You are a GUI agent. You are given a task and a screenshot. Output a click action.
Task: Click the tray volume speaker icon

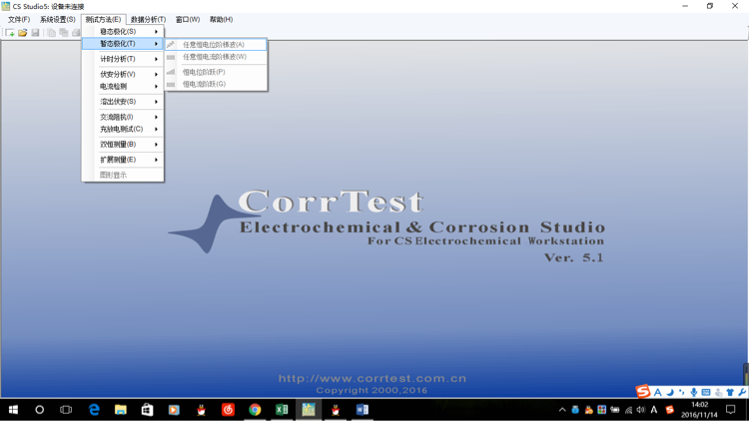click(x=641, y=410)
